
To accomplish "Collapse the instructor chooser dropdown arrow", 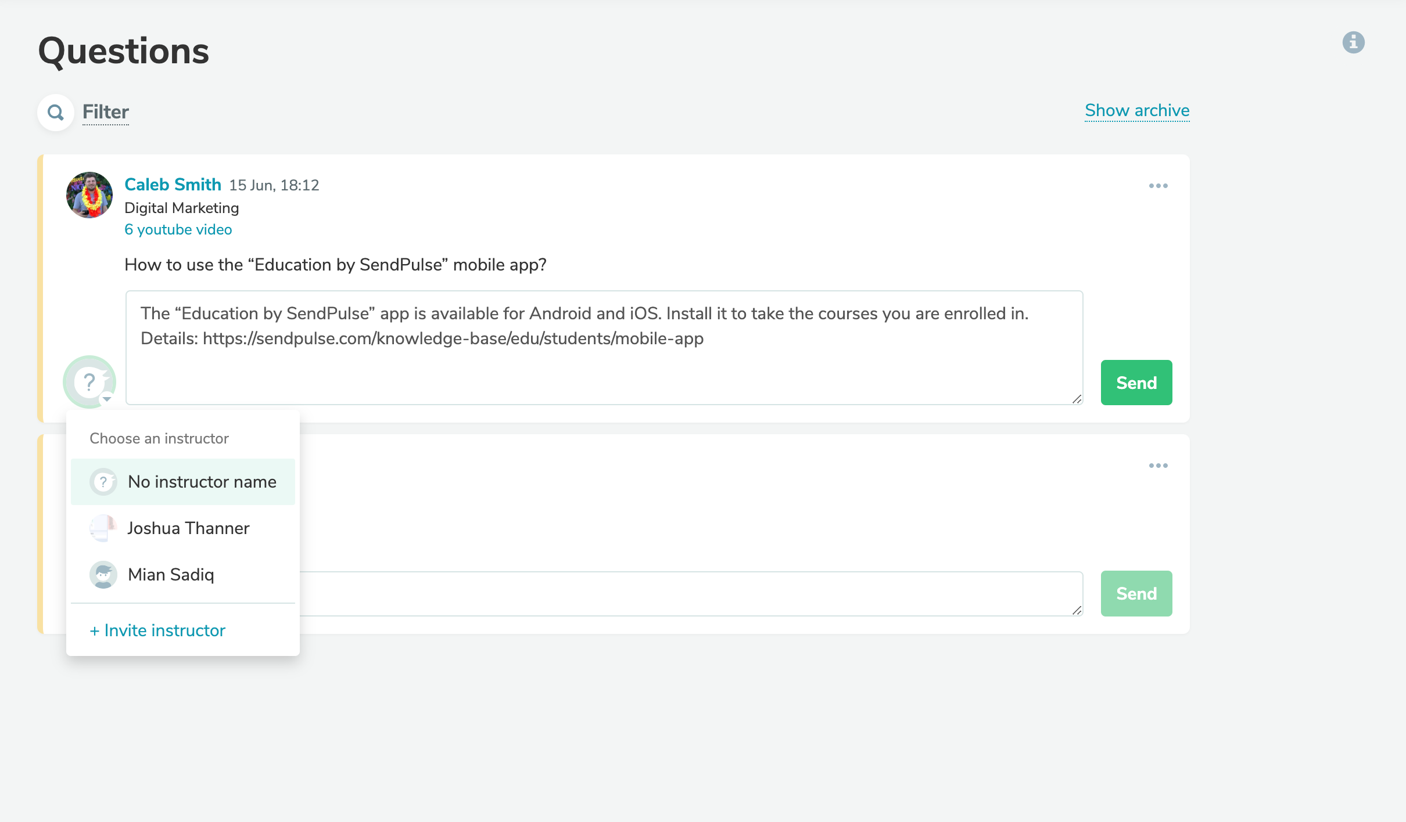I will point(107,399).
